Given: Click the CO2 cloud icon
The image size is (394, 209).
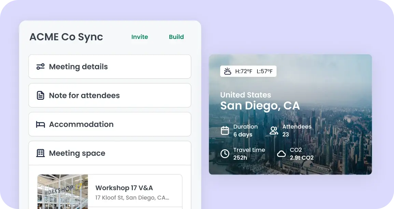Looking at the screenshot, I should [x=281, y=154].
